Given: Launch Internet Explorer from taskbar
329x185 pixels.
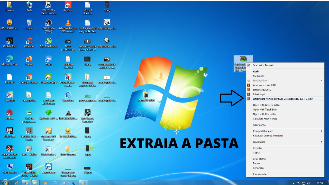Looking at the screenshot, I should tap(17, 183).
